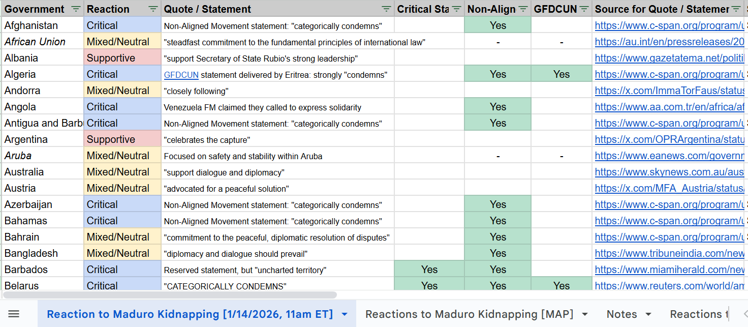Open the Notes tab dropdown arrow
This screenshot has height=327, width=748.
(x=648, y=314)
